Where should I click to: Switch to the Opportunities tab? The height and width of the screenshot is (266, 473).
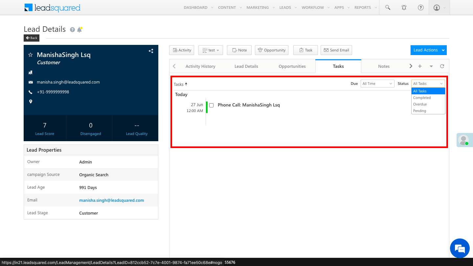point(292,66)
